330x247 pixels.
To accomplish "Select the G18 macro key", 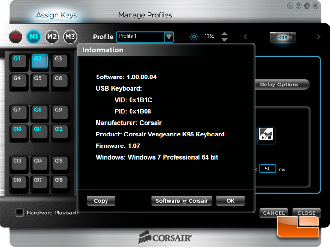I will 60,182.
